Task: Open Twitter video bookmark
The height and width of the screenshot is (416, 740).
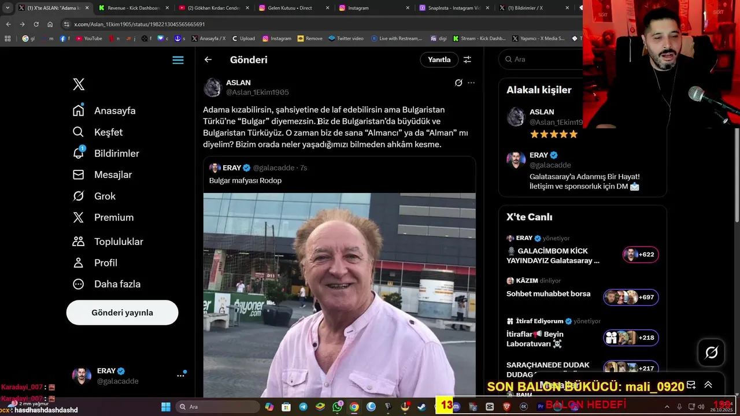Action: pyautogui.click(x=346, y=39)
